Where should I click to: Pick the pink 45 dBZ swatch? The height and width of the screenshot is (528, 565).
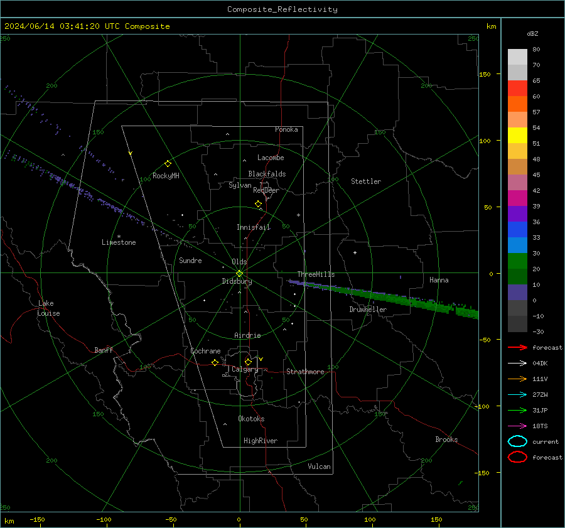pos(517,182)
